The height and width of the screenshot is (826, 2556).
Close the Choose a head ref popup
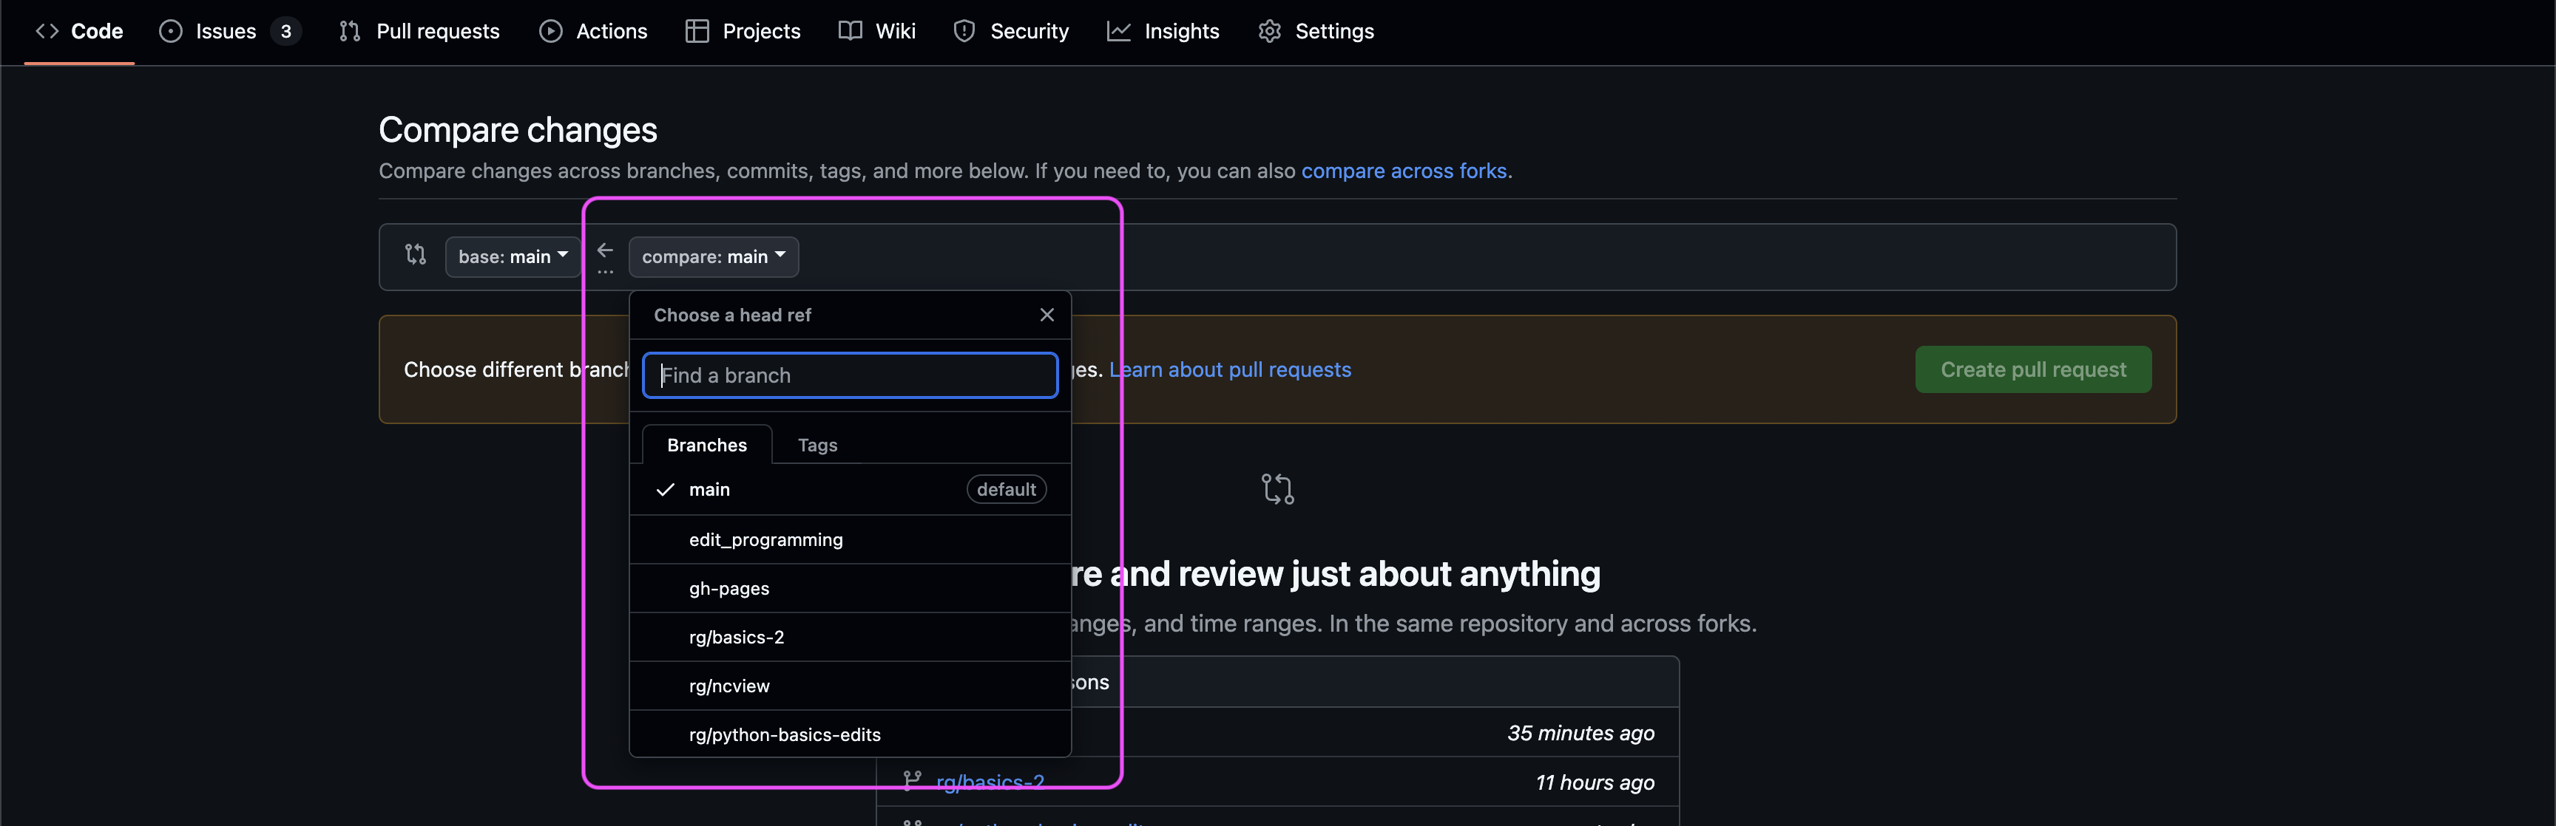[x=1046, y=315]
